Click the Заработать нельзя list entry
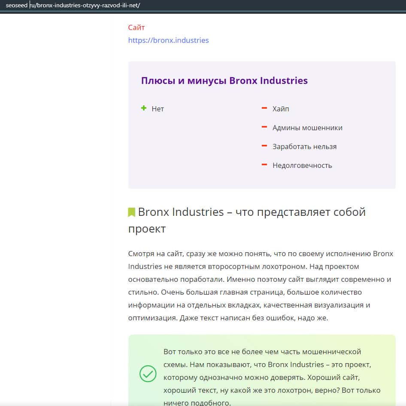Image resolution: width=406 pixels, height=406 pixels. (304, 146)
